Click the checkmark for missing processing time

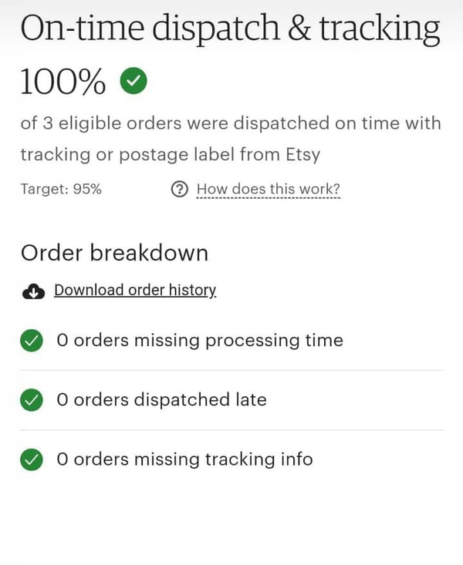click(x=32, y=341)
